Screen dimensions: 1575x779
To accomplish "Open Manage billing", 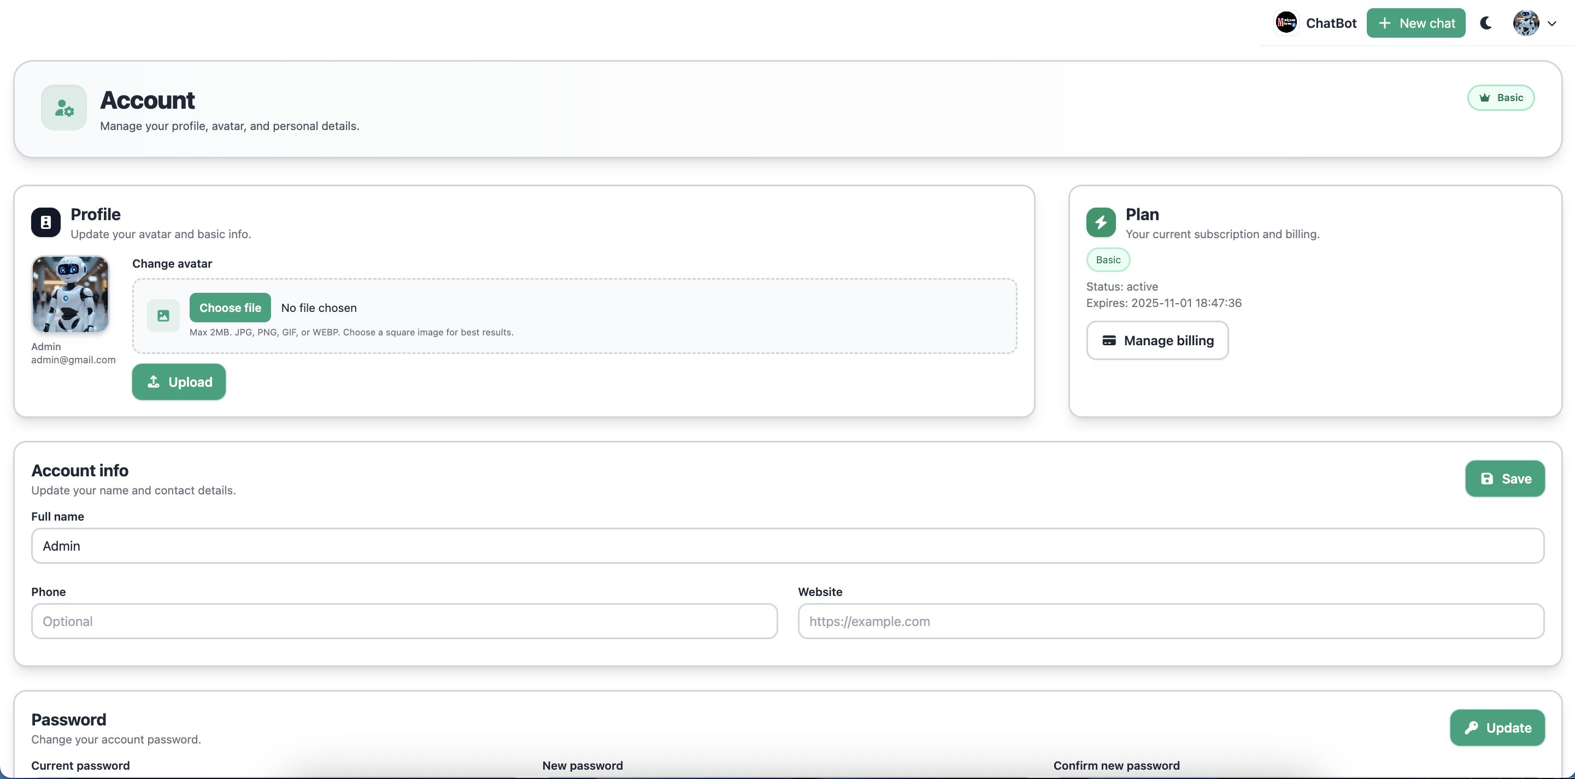I will tap(1157, 340).
